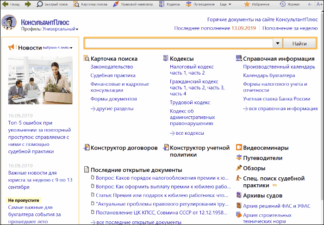Open news feeds dropdown выбрано 4 ленты
Viewport: 324px width, 225px height.
coord(57,48)
